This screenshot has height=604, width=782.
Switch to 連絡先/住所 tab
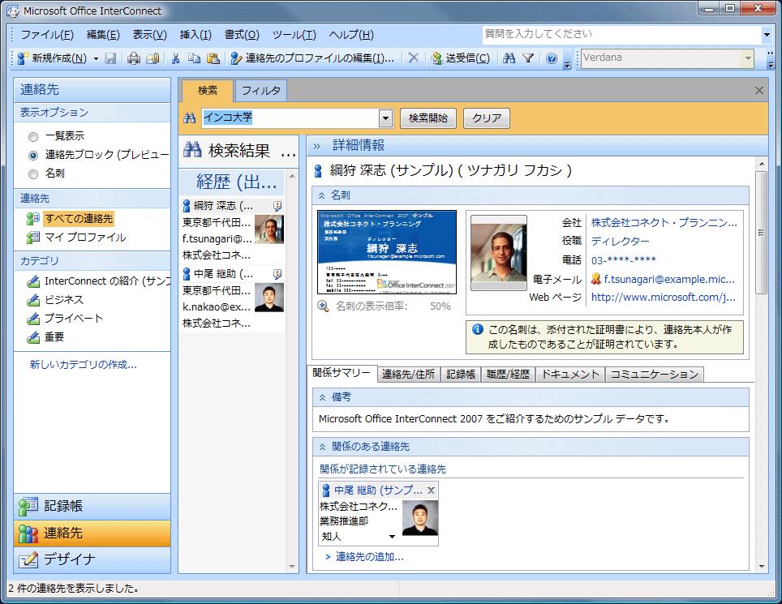pyautogui.click(x=409, y=375)
